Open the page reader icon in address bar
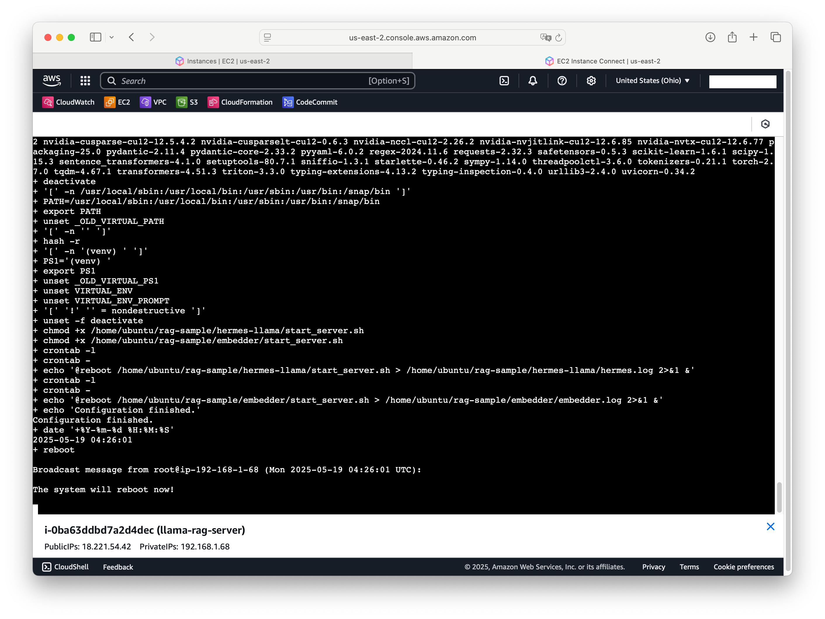This screenshot has width=825, height=619. tap(267, 37)
